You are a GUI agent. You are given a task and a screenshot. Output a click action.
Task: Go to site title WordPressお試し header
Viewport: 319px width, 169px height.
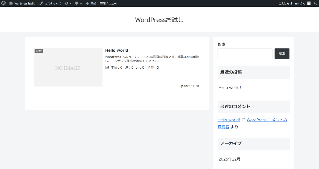click(159, 20)
